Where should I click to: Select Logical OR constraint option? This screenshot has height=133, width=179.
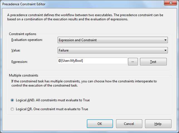tap(12, 109)
